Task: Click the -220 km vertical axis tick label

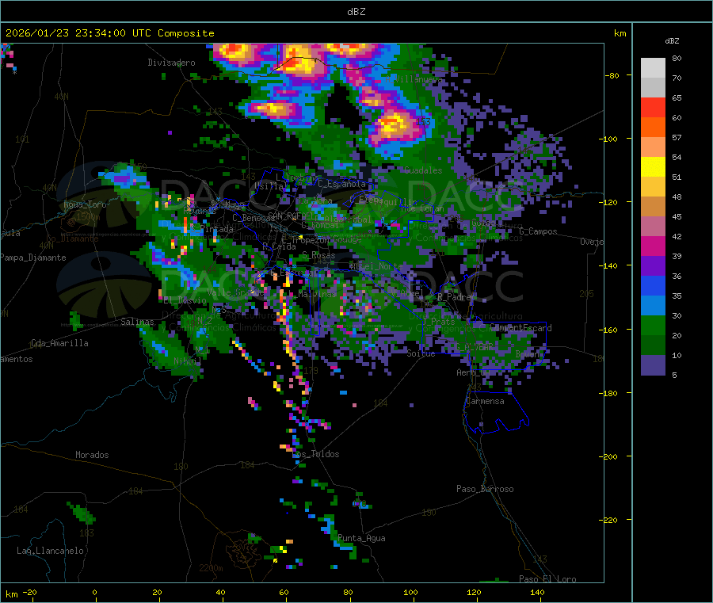Action: [x=610, y=521]
